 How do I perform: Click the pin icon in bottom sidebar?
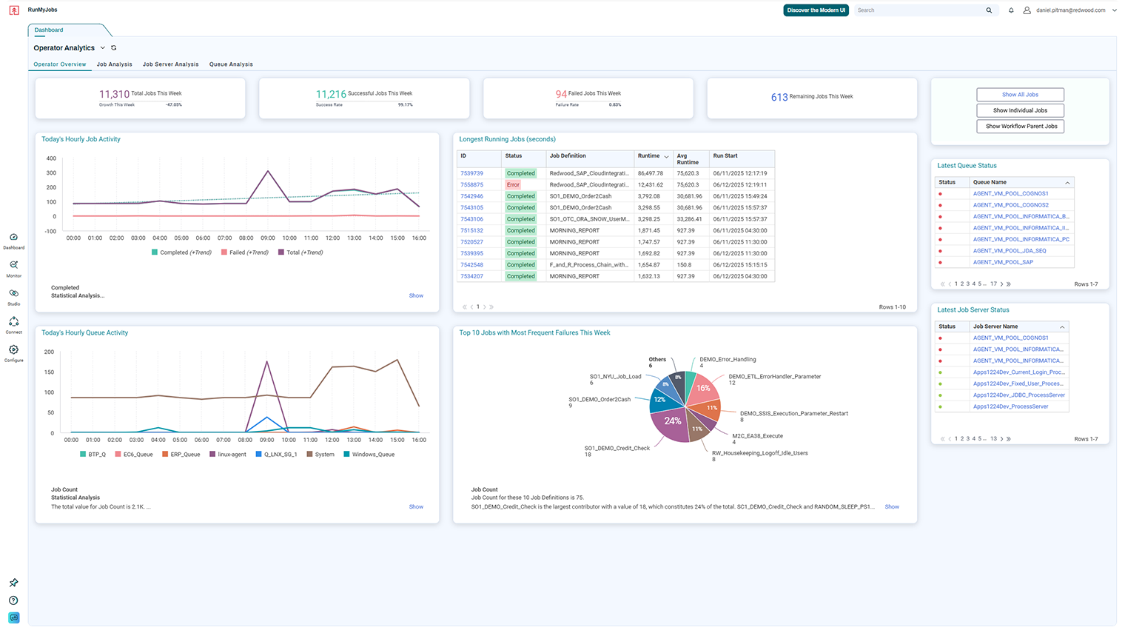coord(13,583)
